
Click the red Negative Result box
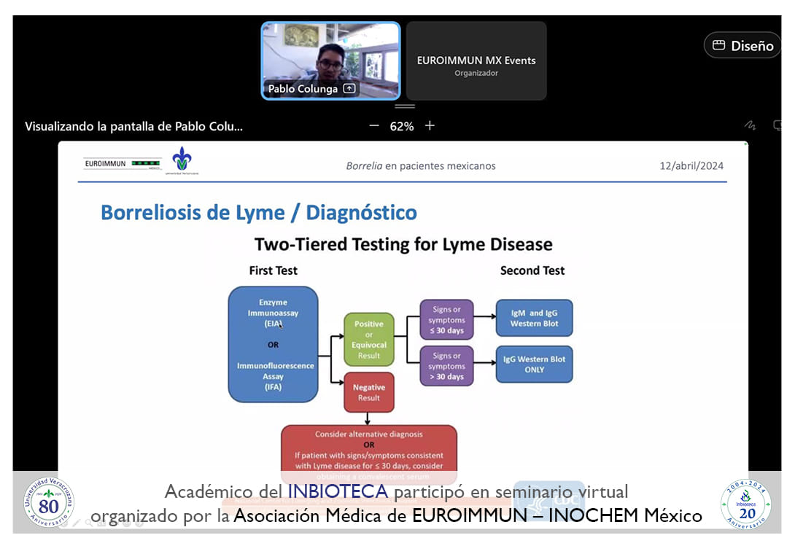(x=369, y=392)
